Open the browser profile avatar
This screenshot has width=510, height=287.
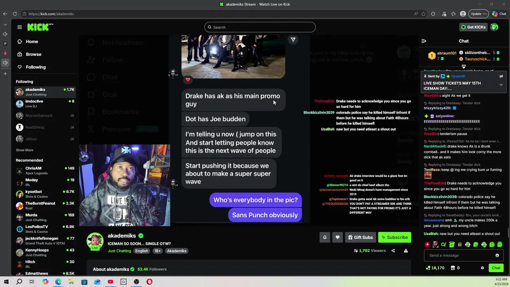(x=463, y=14)
